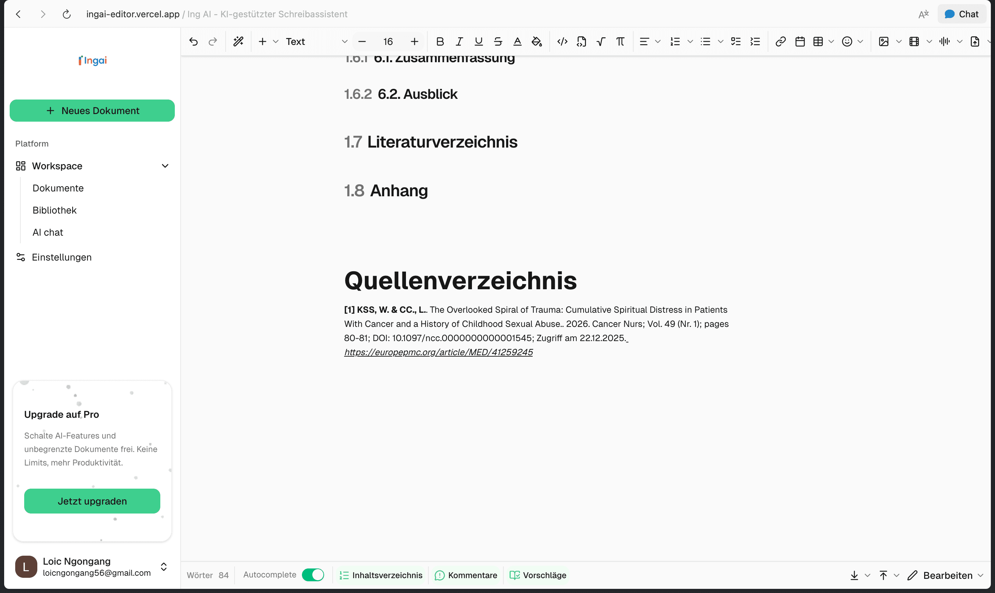Screen dimensions: 995x593
Task: Collapse the Workspace section
Action: pos(165,166)
